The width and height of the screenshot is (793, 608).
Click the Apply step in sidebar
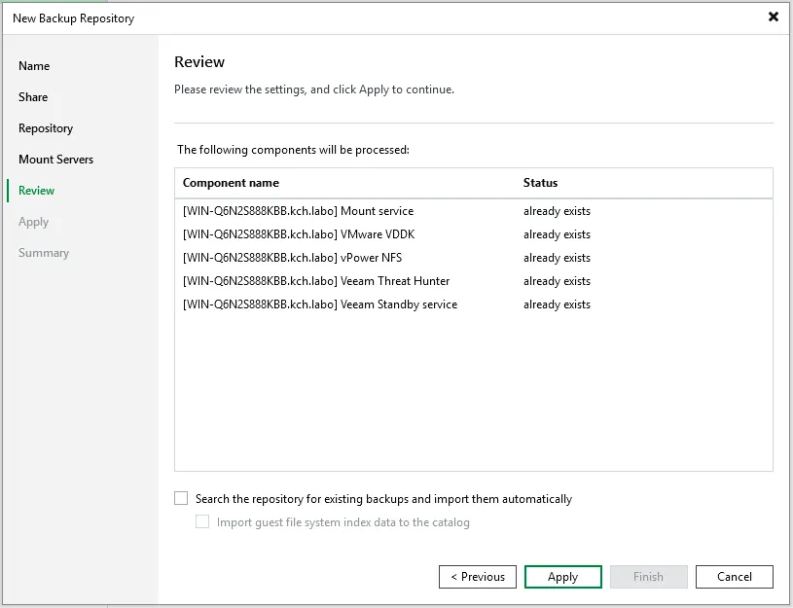[34, 222]
